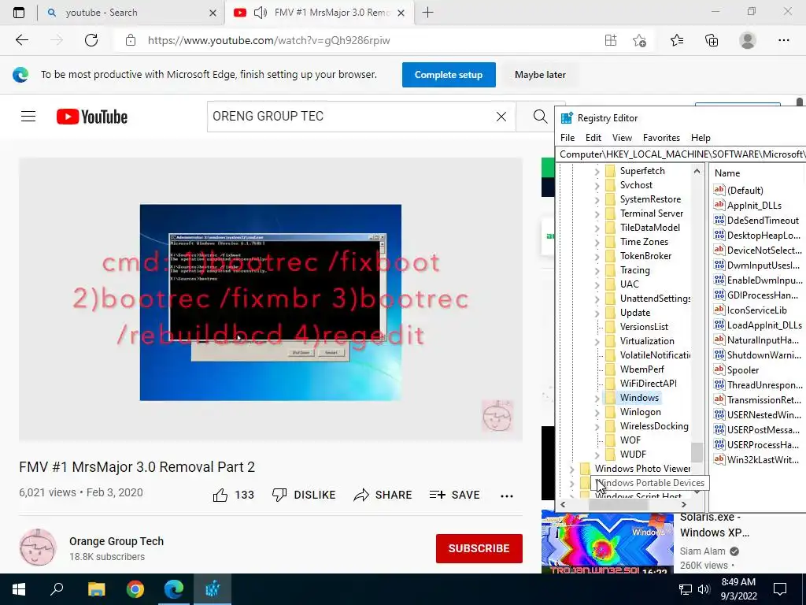Switch to Edge taskbar icon

coord(174,589)
